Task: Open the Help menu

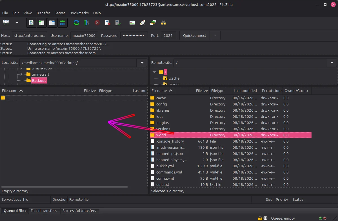Action: point(97,13)
